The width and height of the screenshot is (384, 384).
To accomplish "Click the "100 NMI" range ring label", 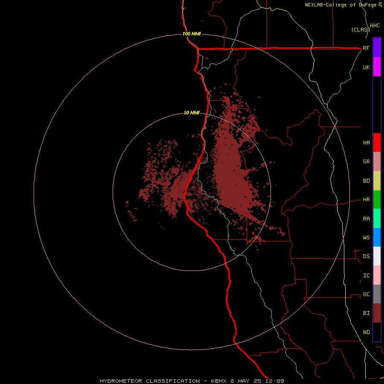I will click(192, 34).
